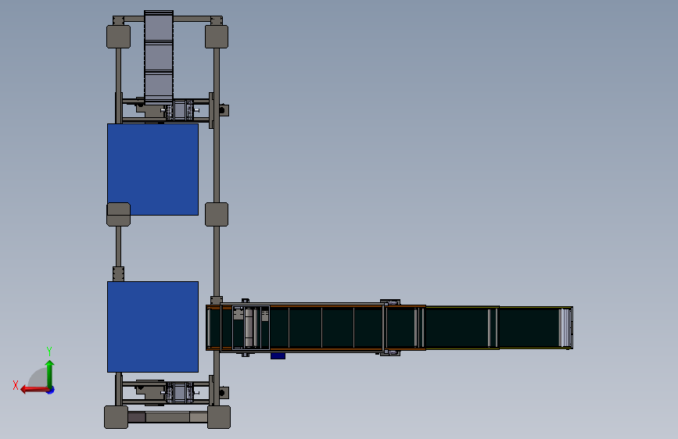Click the green Y label of the triad
The image size is (678, 439).
coord(49,351)
